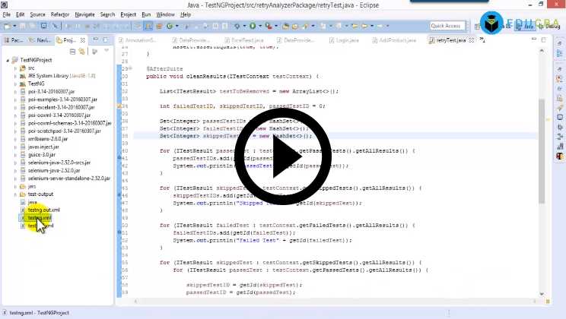This screenshot has height=319, width=566.
Task: Collapse the TestNGProject root node
Action: click(x=6, y=59)
